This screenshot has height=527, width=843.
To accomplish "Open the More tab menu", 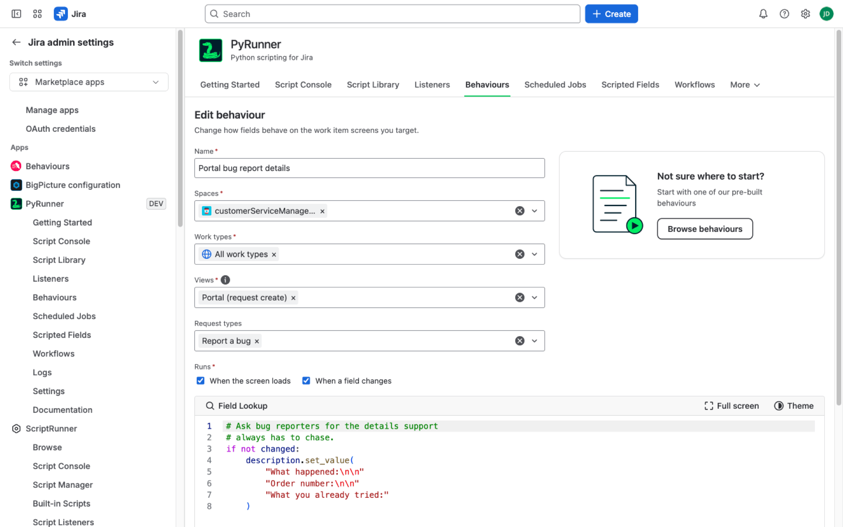I will (x=745, y=85).
